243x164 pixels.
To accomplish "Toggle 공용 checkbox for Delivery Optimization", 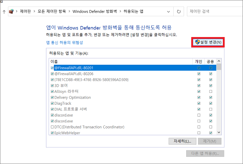I will [211, 97].
